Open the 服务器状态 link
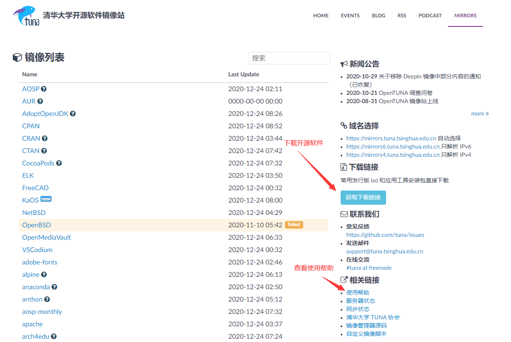The width and height of the screenshot is (511, 342). point(361,301)
